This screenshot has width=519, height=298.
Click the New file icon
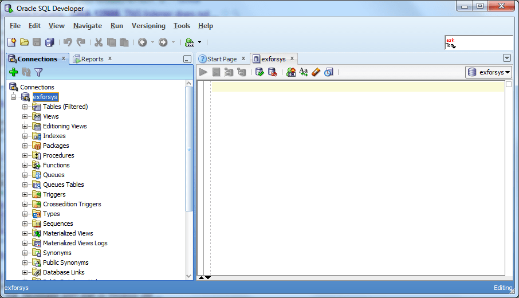[x=11, y=42]
